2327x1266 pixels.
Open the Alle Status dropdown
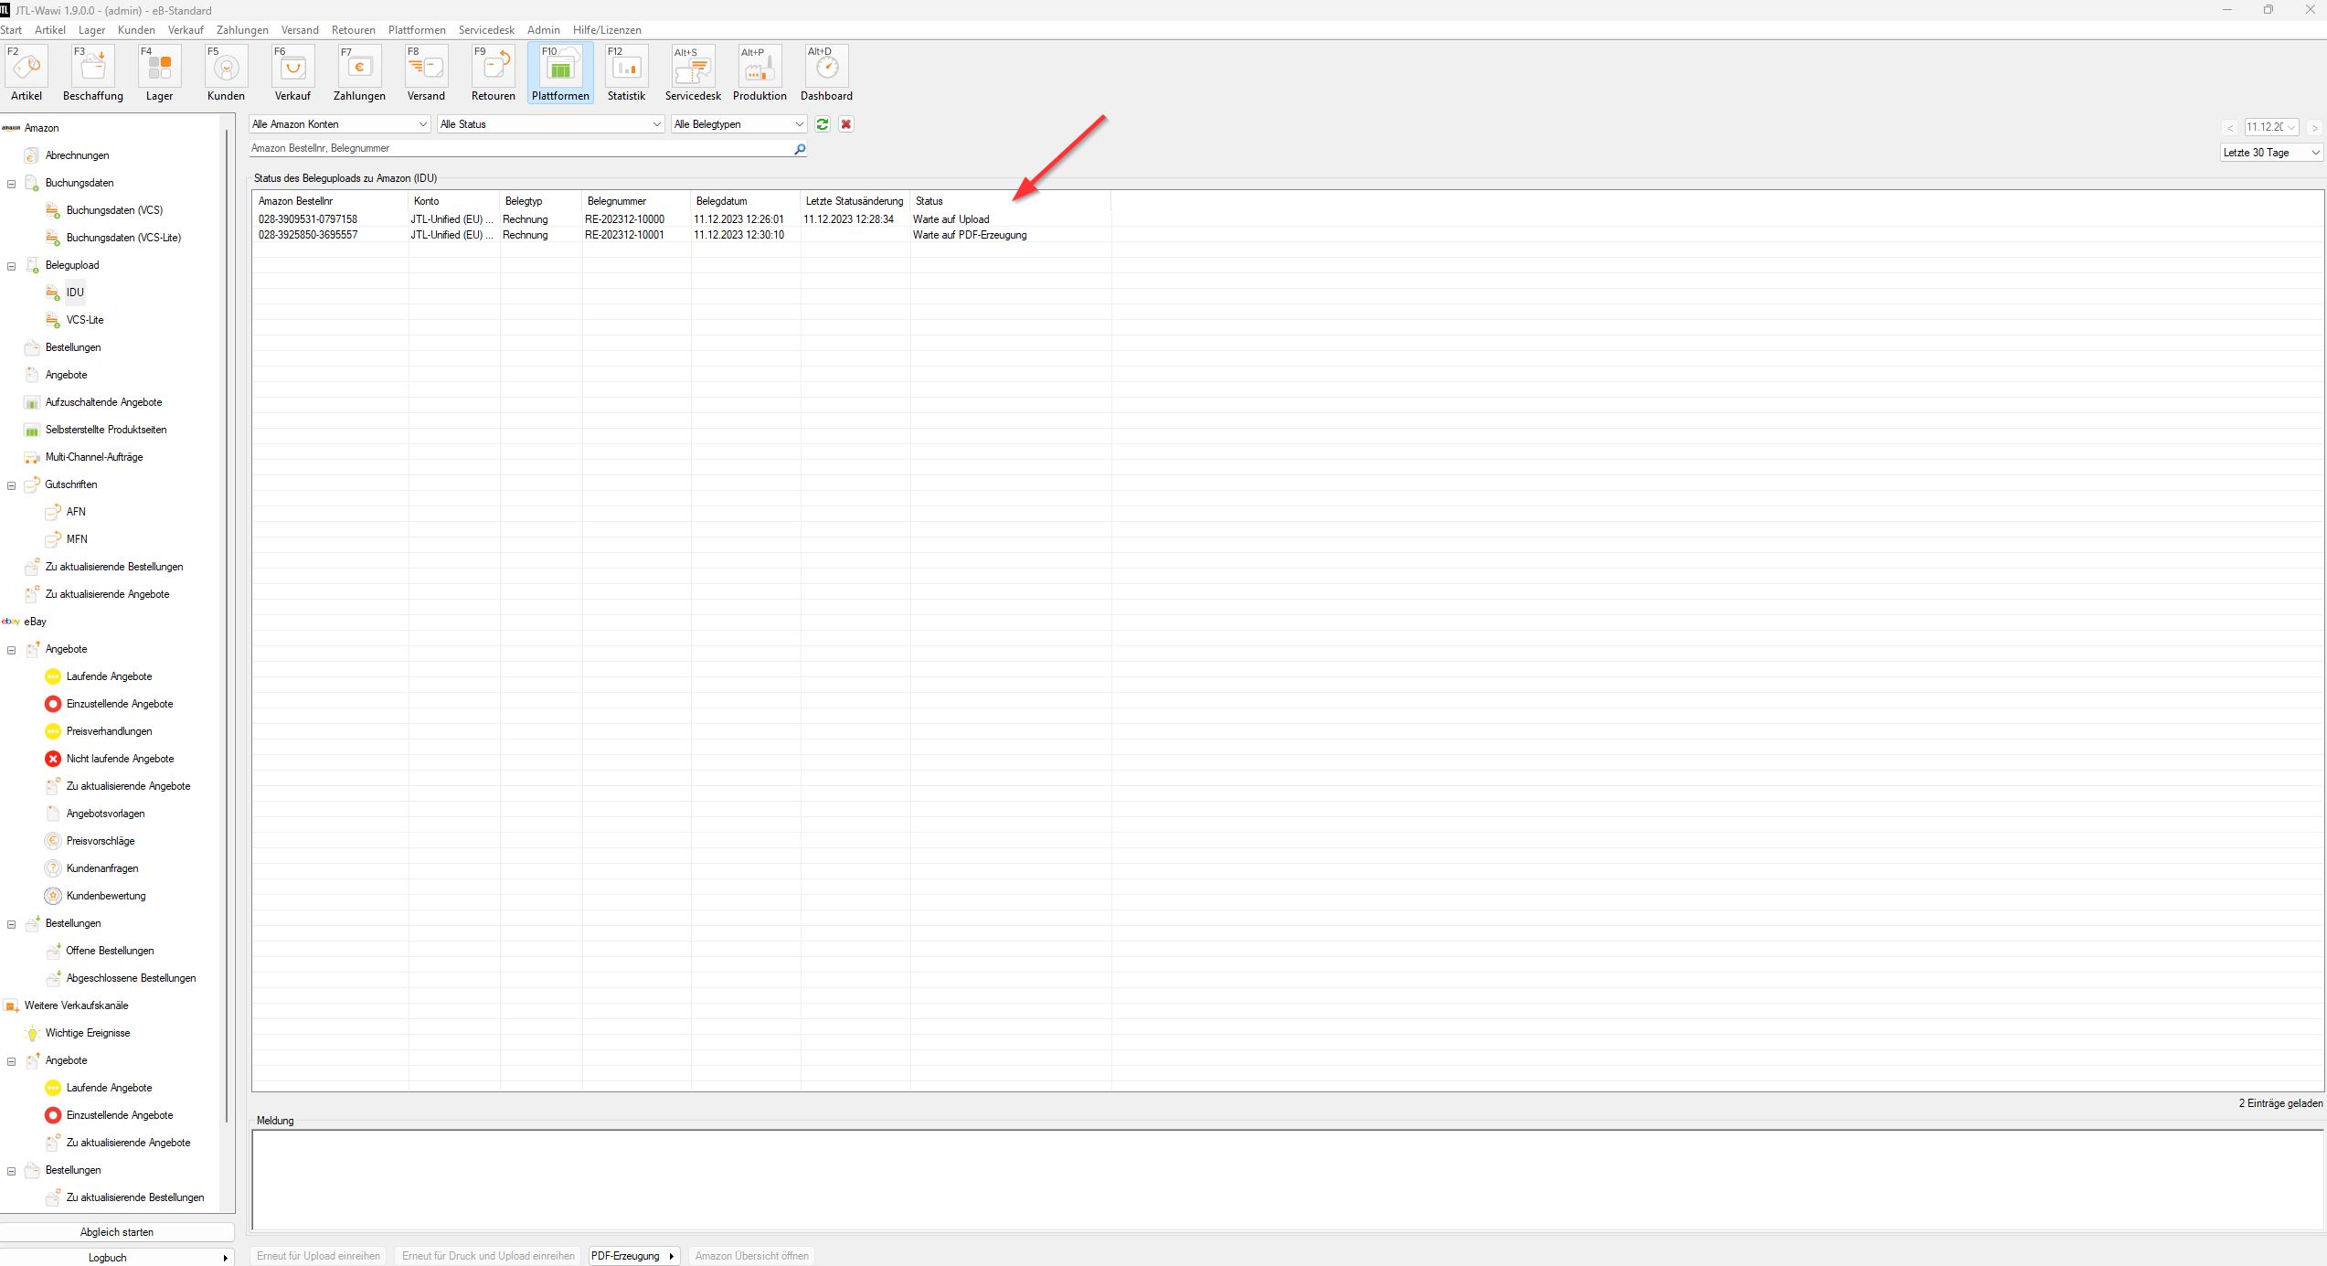[551, 124]
